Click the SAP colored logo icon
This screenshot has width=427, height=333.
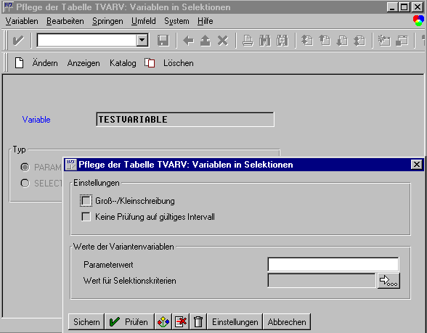coord(418,20)
